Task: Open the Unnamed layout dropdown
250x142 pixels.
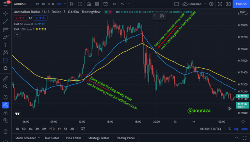Action: point(194,4)
